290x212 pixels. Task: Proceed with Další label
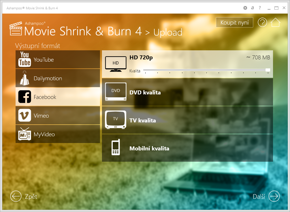coord(259,196)
